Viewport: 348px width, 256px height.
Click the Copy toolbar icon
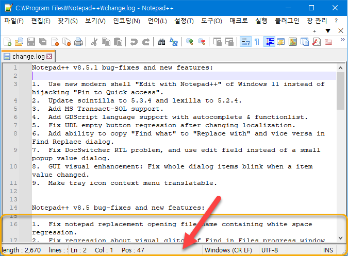pos(106,42)
